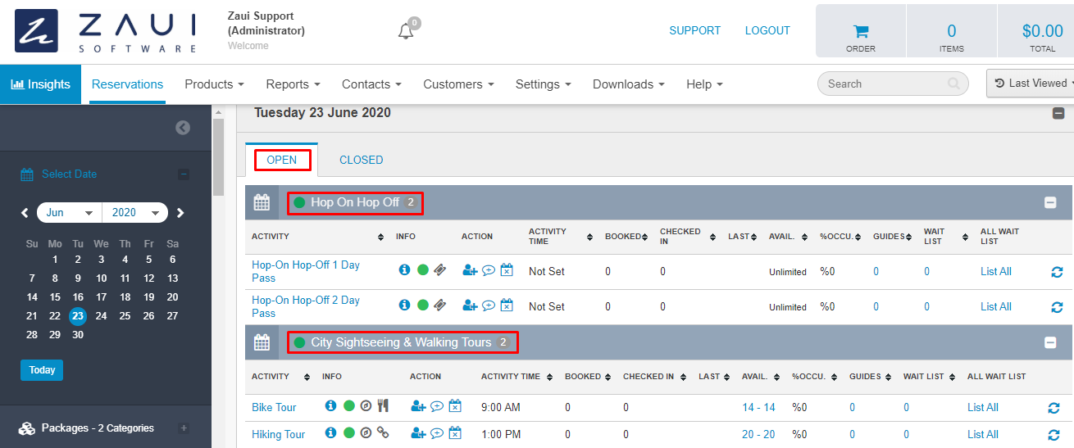1074x448 pixels.
Task: Click calendar icon beside City Sightseeing category
Action: (x=262, y=342)
